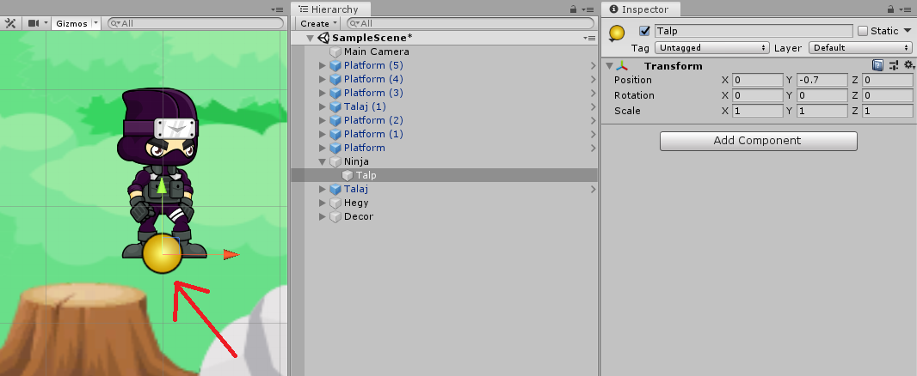Open the Inspector panel options menu
This screenshot has width=917, height=376.
pos(906,9)
